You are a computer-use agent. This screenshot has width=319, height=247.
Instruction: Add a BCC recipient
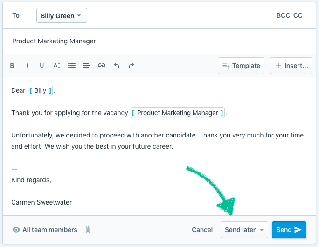pos(283,15)
